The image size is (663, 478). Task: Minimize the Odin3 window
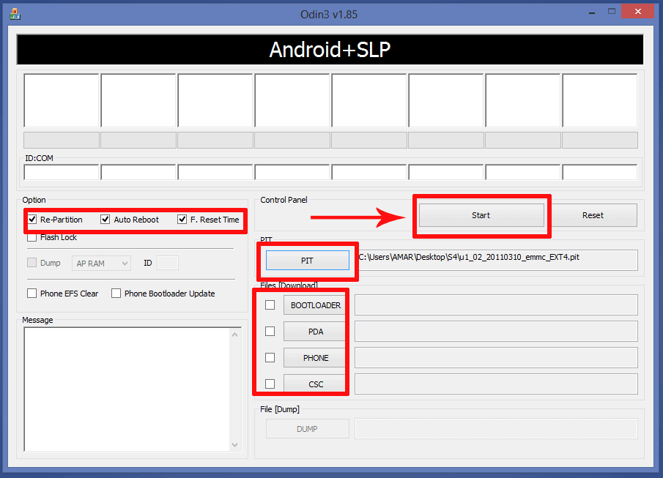(x=592, y=12)
